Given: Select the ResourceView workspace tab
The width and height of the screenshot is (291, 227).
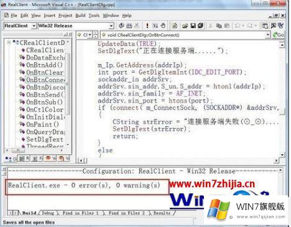Looking at the screenshot, I should pyautogui.click(x=24, y=159).
